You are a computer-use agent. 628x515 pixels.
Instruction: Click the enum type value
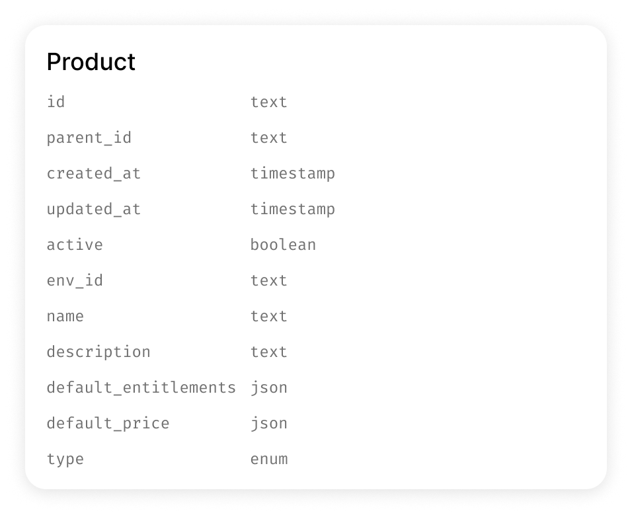point(269,459)
